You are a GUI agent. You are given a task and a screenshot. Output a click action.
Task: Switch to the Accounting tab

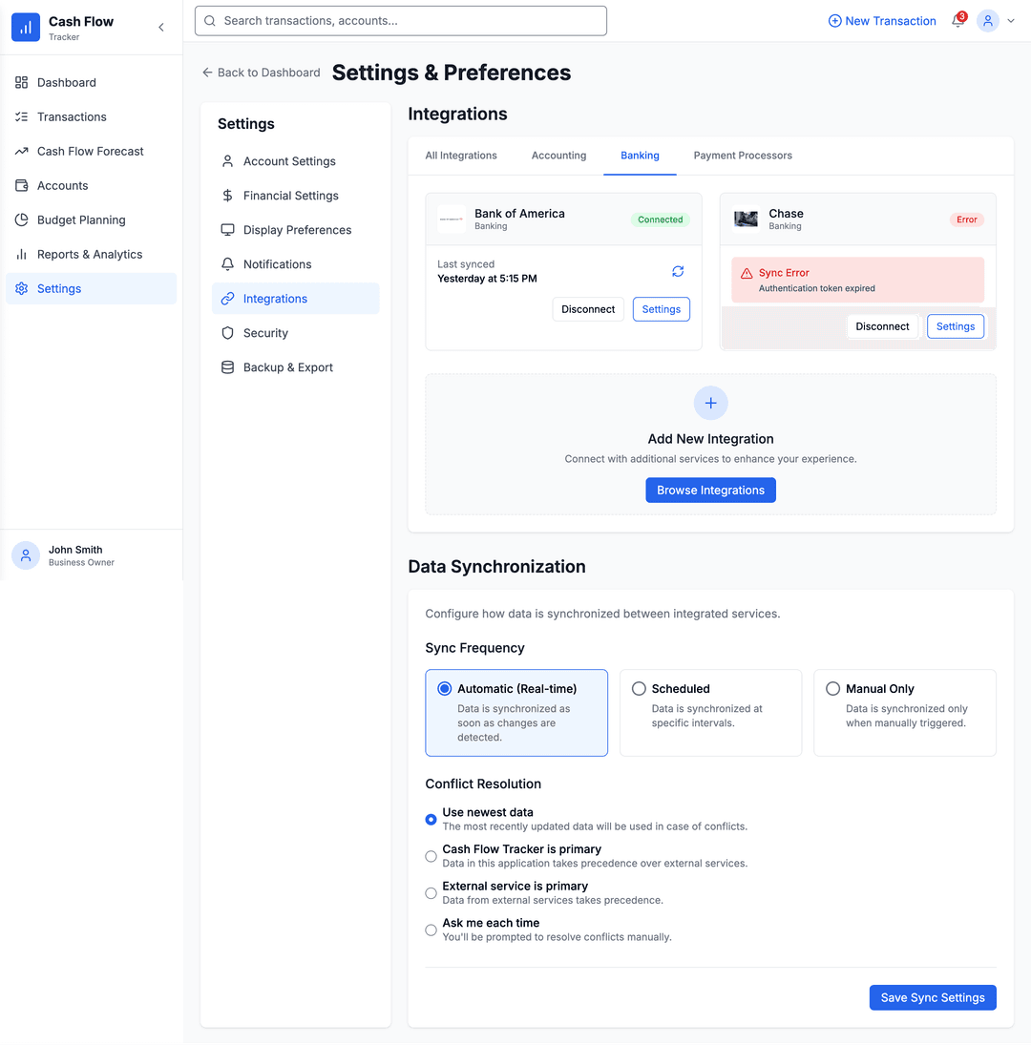pos(558,156)
